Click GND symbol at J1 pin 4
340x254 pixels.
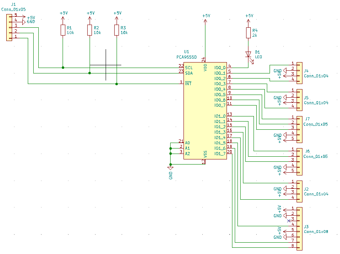click(24, 22)
